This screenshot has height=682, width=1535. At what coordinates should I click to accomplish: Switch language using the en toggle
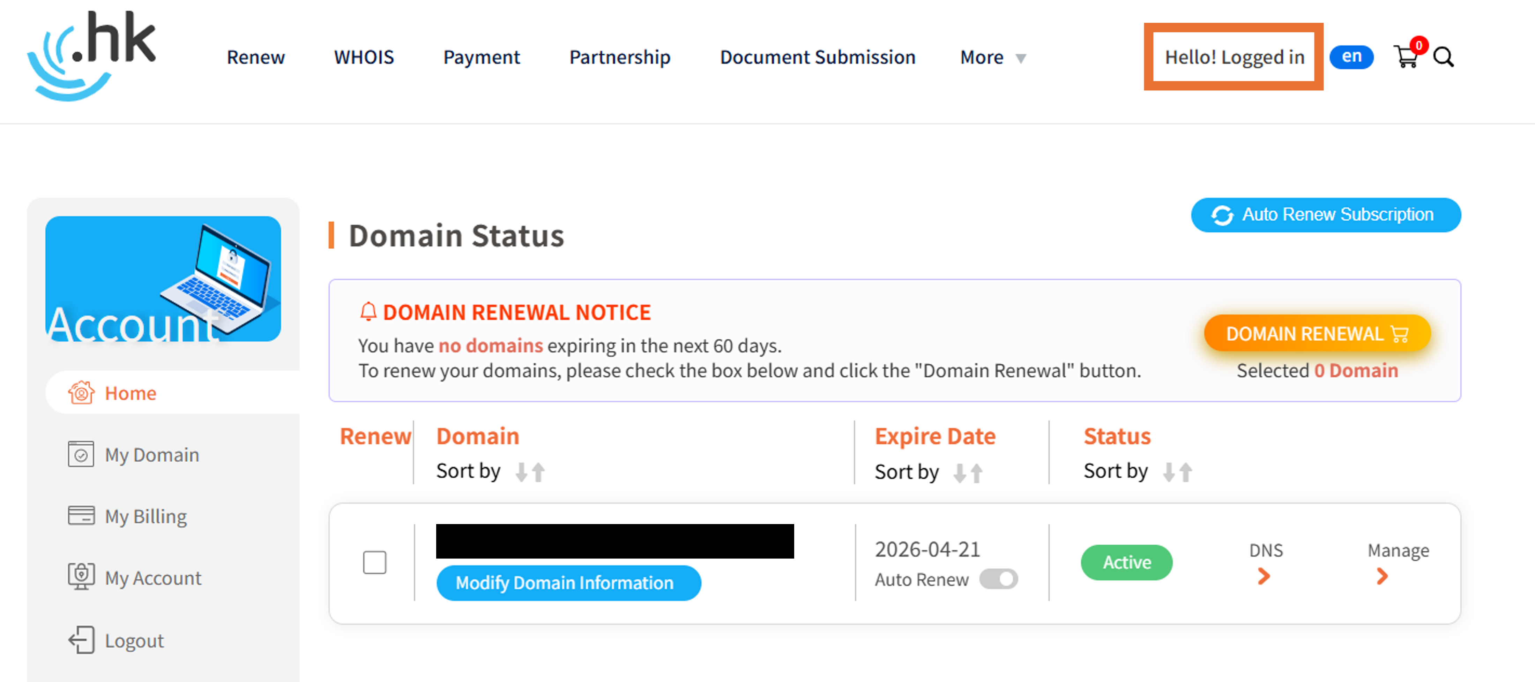(1351, 57)
